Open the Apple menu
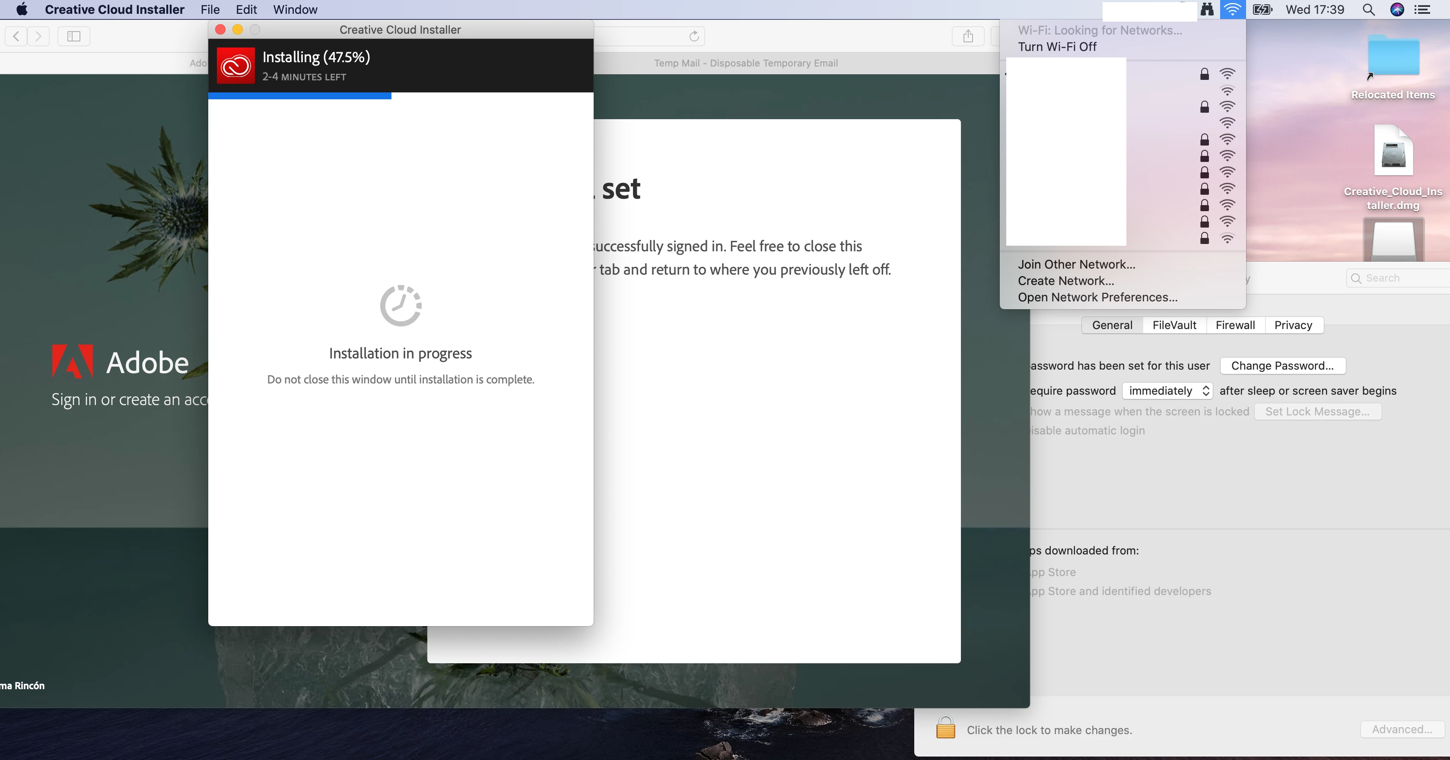Viewport: 1450px width, 760px height. (x=22, y=9)
